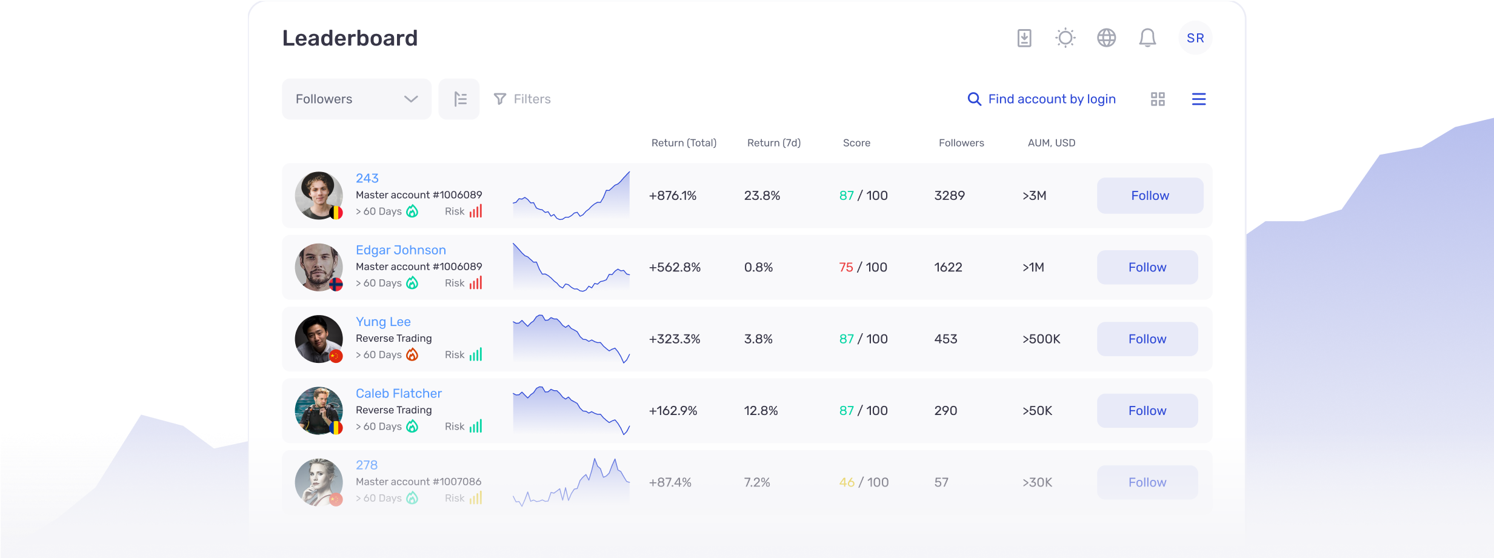Click Yung Lee's performance chart
The image size is (1494, 558).
point(571,339)
